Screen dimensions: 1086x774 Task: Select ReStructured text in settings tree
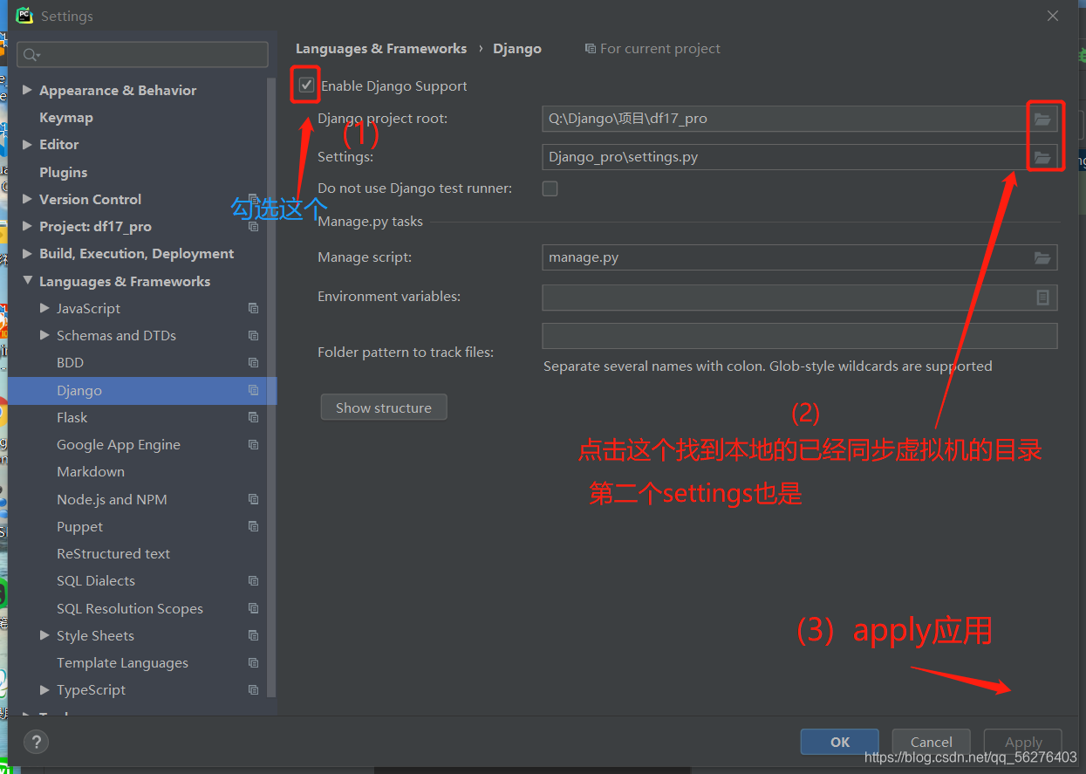(x=113, y=554)
